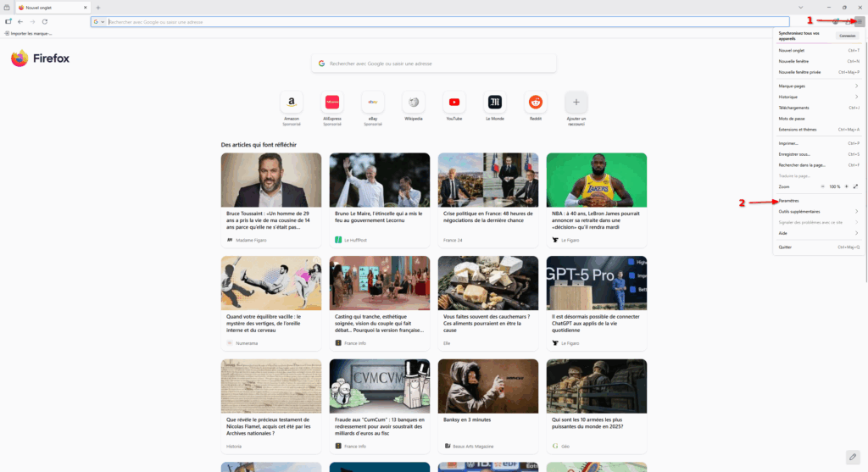Open search engine dropdown in address bar

98,21
